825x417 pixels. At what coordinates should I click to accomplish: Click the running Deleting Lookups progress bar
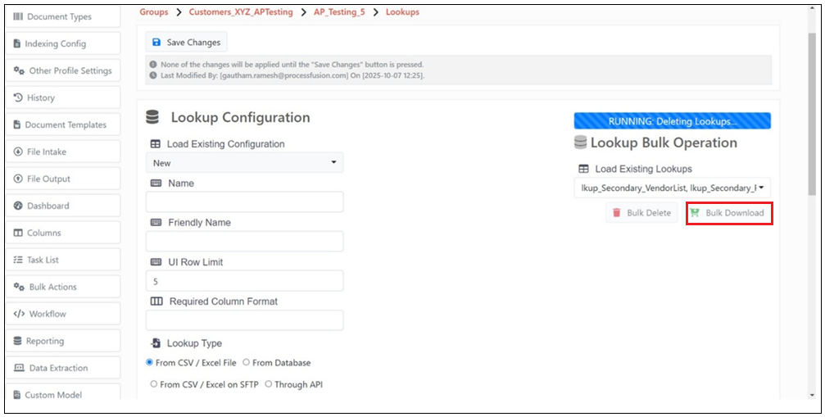[x=672, y=121]
